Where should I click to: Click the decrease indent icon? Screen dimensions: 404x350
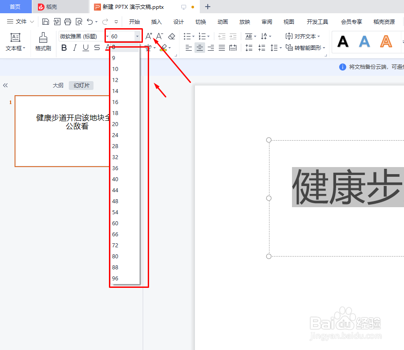pos(222,36)
